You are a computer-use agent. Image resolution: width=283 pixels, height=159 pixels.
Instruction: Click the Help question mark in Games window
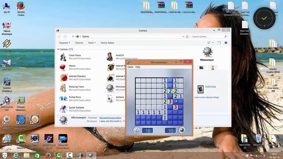pos(226,43)
